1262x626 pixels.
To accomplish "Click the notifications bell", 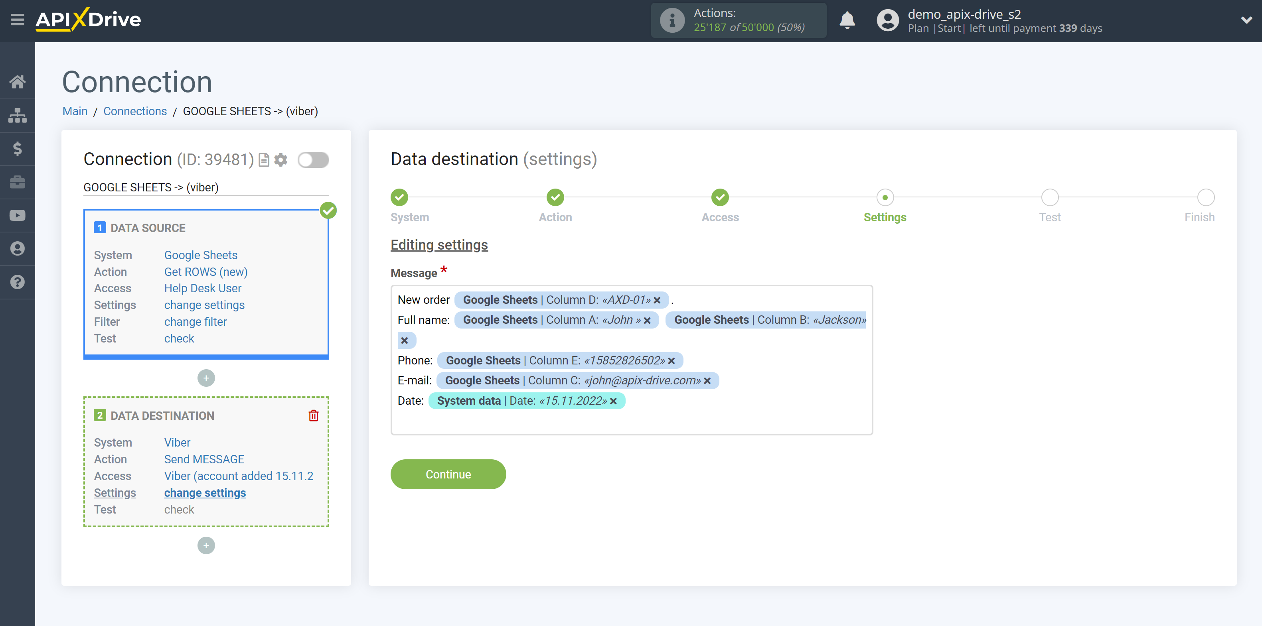I will 847,21.
